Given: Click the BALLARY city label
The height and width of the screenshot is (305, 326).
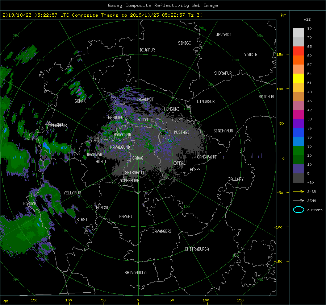Looking at the screenshot, I should 236,179.
